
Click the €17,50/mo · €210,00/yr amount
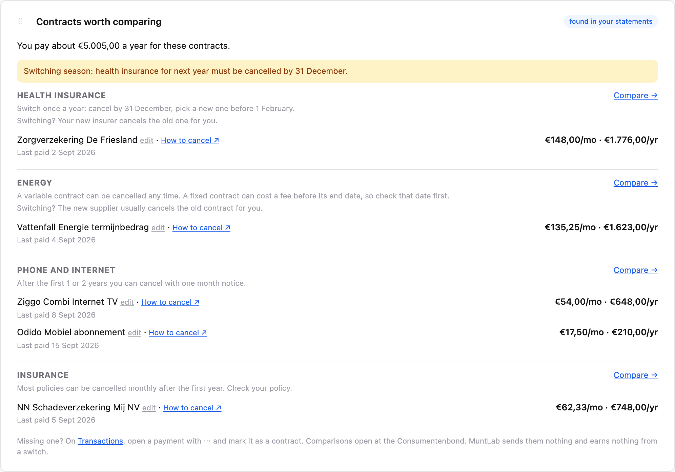tap(609, 332)
